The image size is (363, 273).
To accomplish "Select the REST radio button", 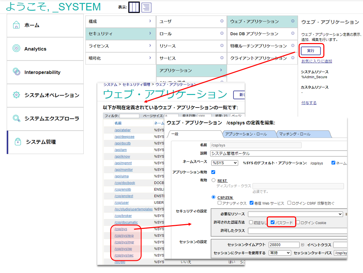I will click(x=214, y=180).
